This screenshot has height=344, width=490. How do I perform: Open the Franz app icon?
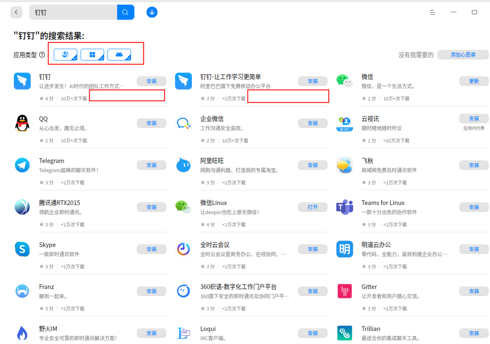(x=22, y=291)
